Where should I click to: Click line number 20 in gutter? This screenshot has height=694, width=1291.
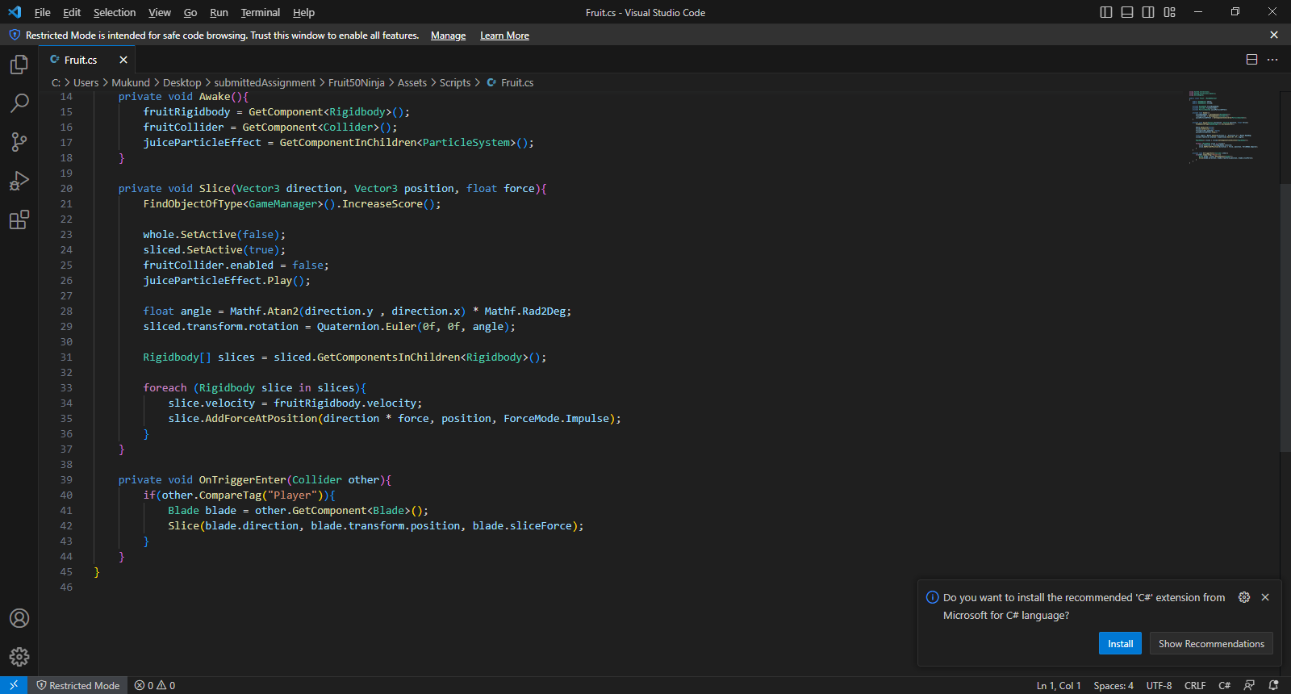[66, 188]
